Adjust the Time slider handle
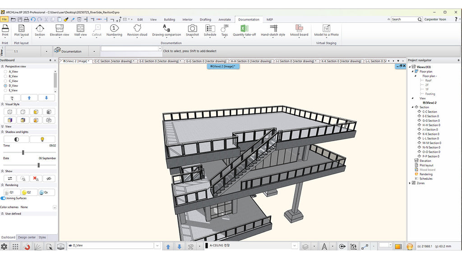This screenshot has width=462, height=259. click(x=23, y=152)
